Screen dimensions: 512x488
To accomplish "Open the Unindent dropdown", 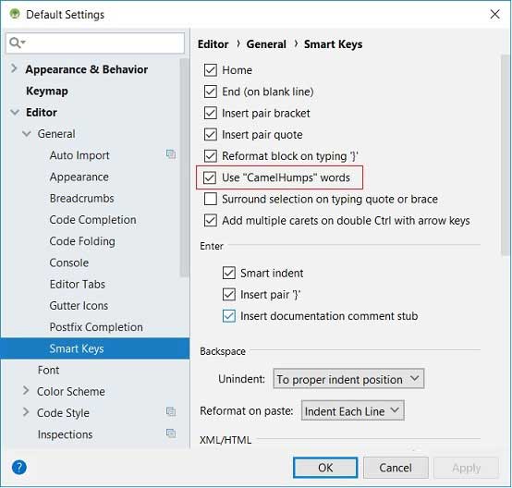I will click(x=348, y=379).
